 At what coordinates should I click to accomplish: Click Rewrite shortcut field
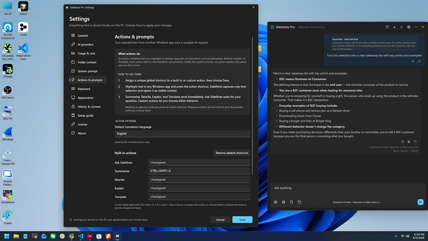point(199,179)
